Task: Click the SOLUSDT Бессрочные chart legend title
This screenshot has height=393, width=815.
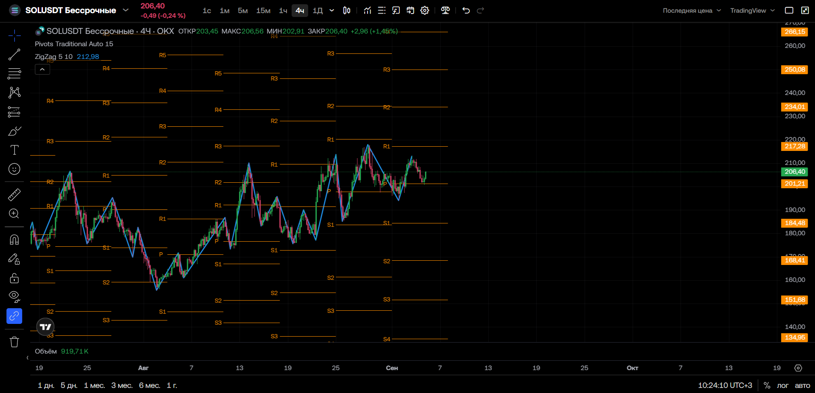Action: 110,31
